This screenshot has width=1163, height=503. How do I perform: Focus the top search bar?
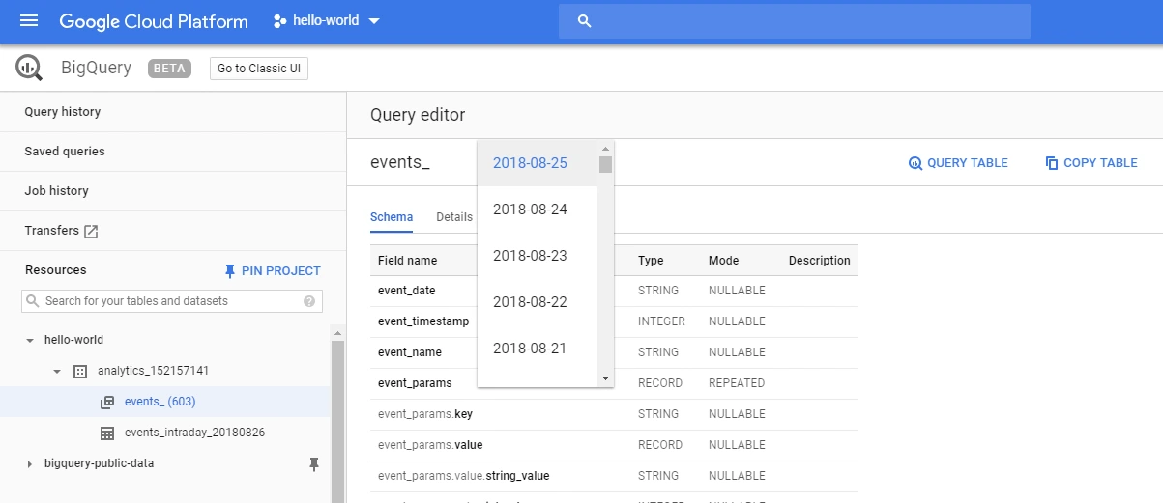795,21
